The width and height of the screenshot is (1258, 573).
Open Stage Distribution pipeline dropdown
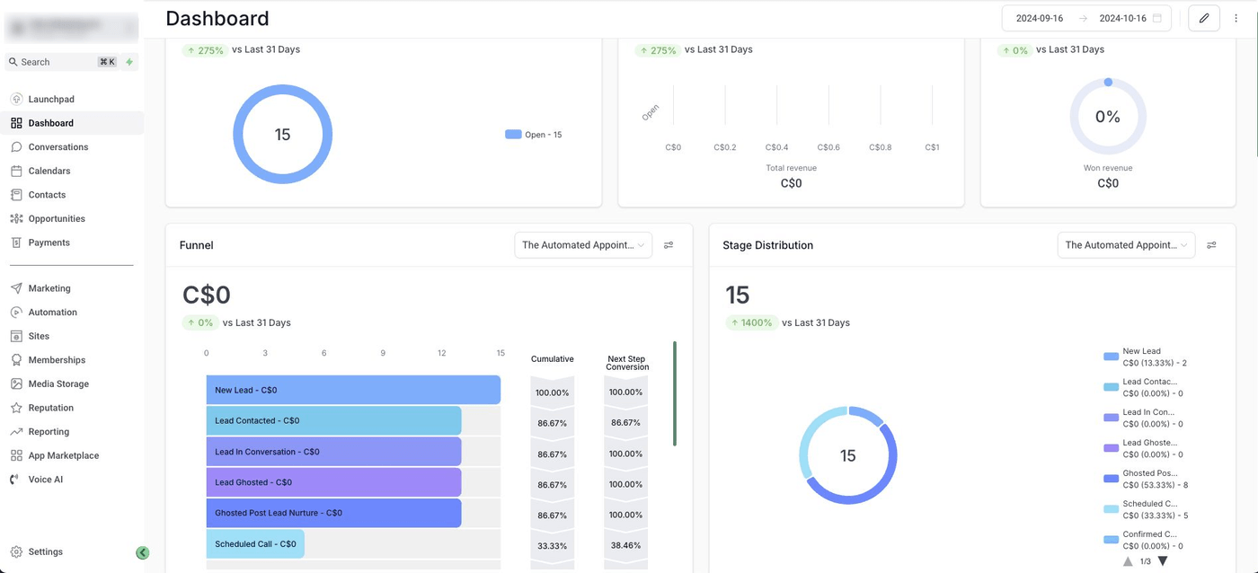(x=1127, y=245)
